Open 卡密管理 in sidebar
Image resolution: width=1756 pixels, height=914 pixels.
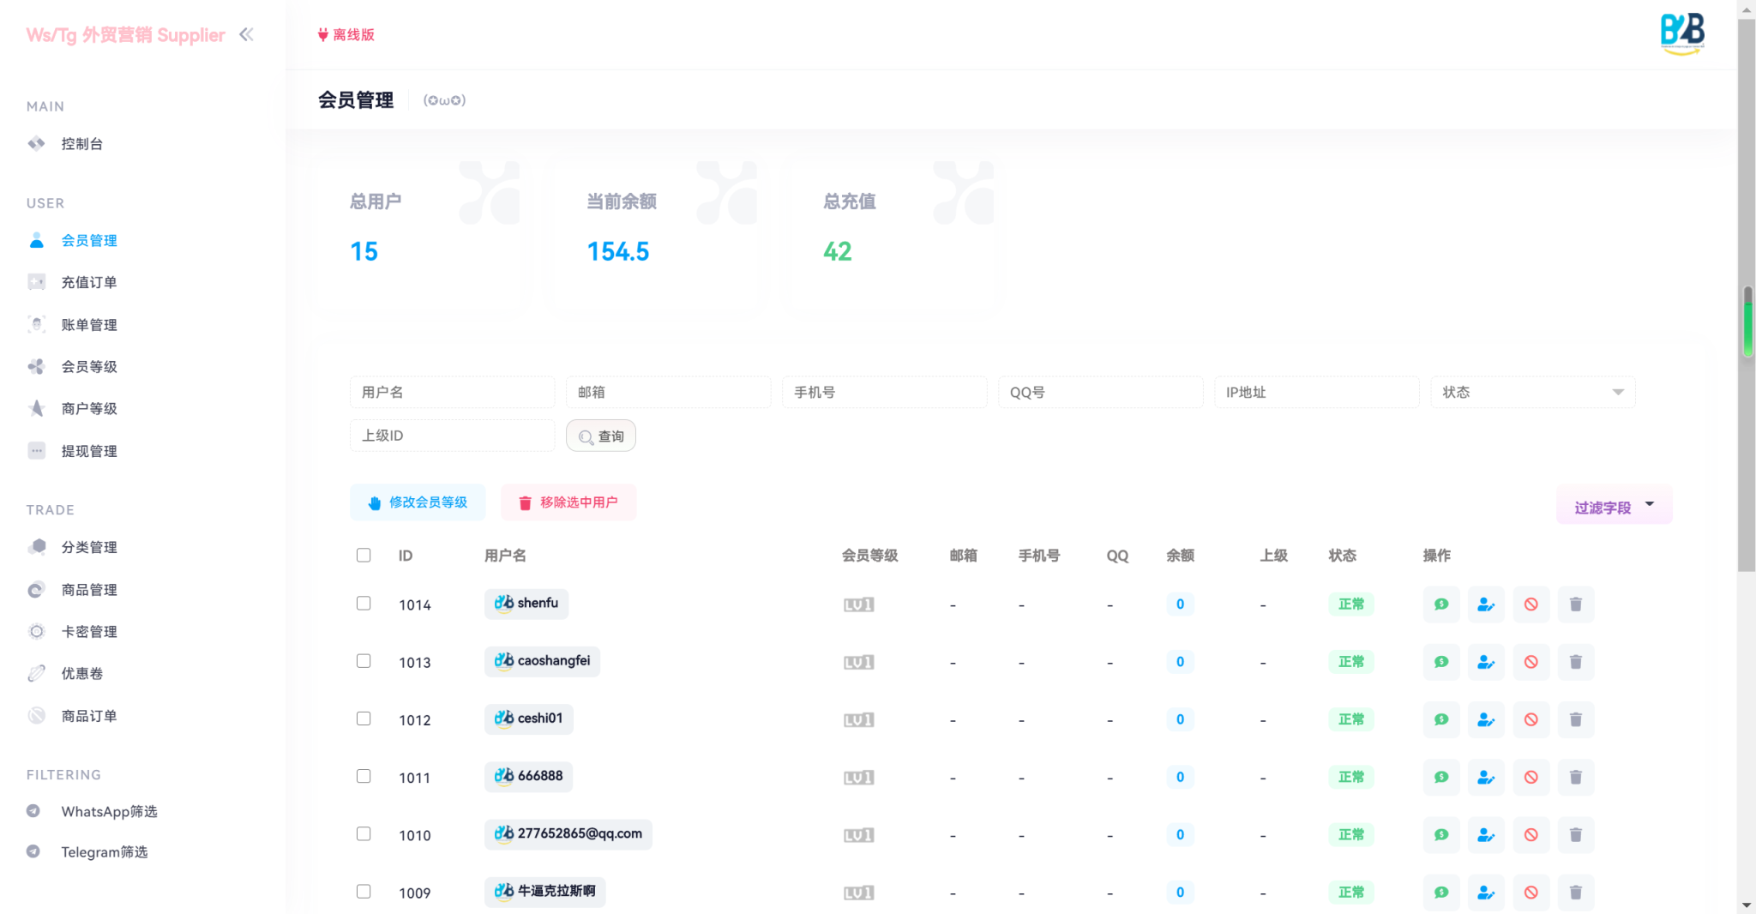pos(88,632)
